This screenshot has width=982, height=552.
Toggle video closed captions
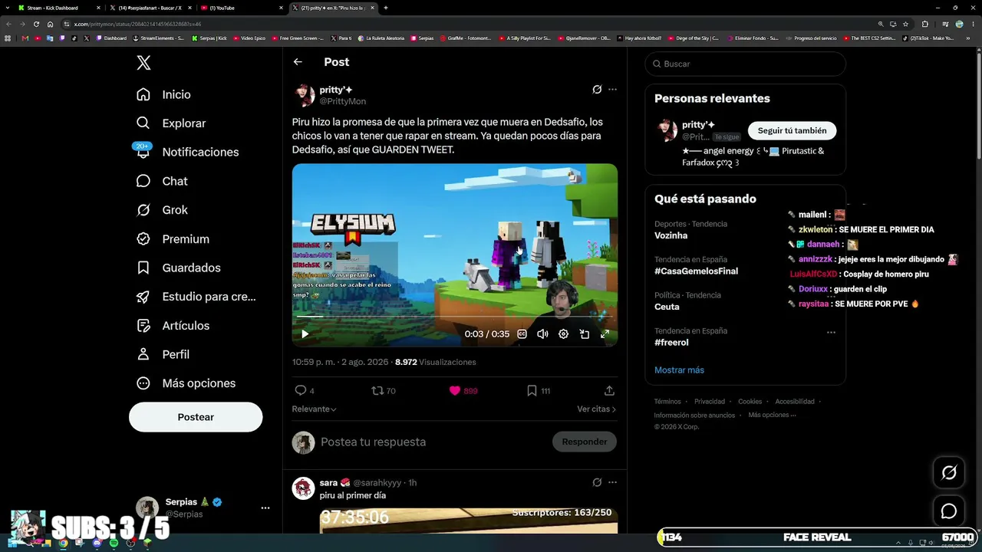point(522,334)
